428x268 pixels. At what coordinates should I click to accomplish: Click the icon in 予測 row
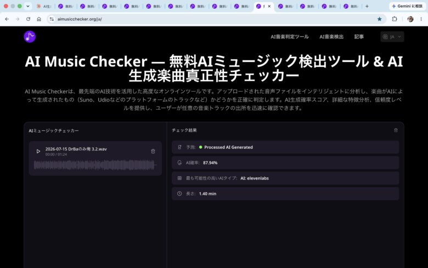[179, 147]
